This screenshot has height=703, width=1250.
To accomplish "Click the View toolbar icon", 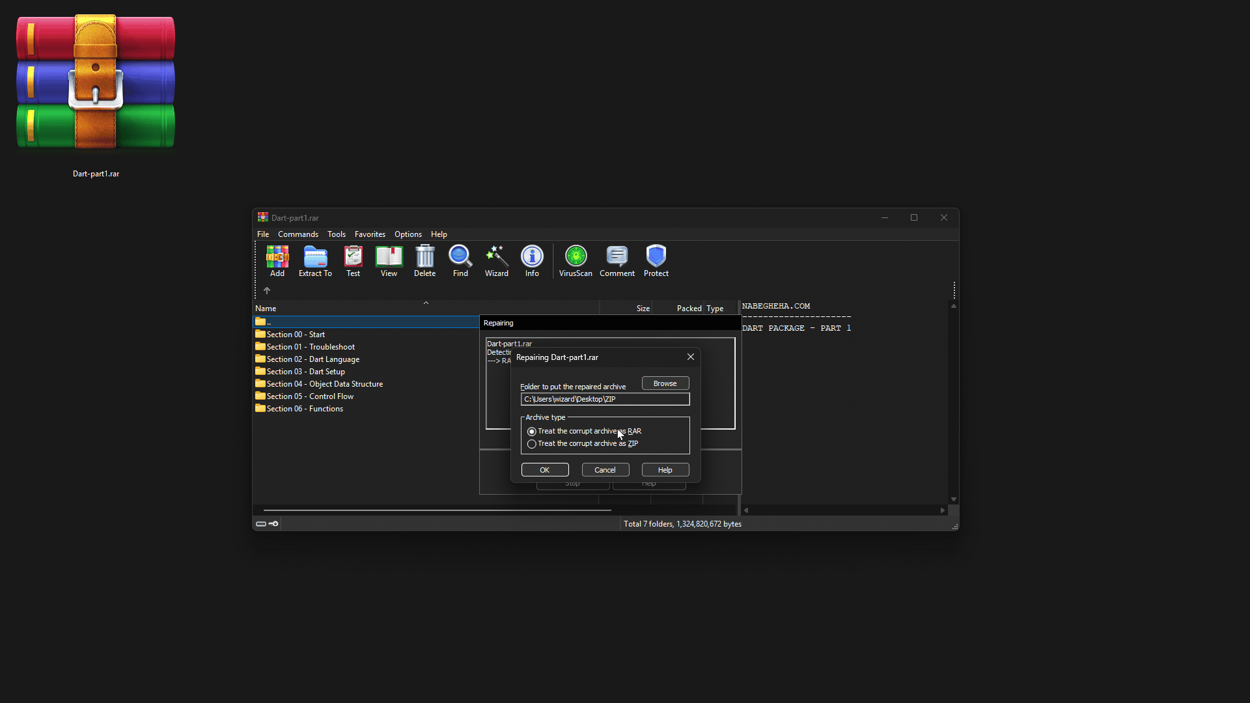I will click(x=389, y=261).
